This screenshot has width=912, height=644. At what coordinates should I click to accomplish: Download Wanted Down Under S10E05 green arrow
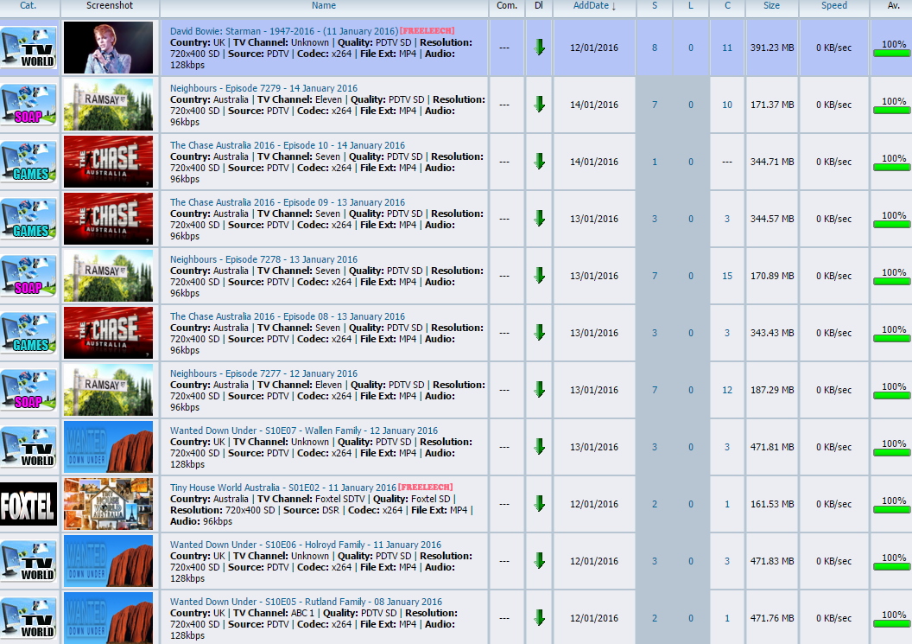(x=539, y=618)
